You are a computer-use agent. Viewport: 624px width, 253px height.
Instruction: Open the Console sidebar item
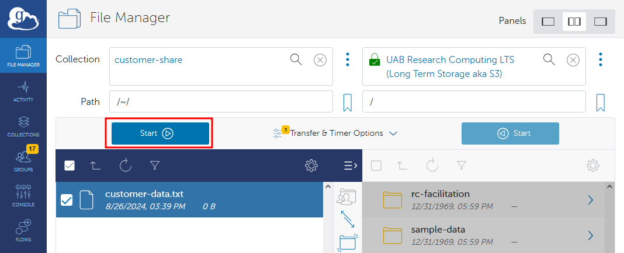click(x=23, y=196)
